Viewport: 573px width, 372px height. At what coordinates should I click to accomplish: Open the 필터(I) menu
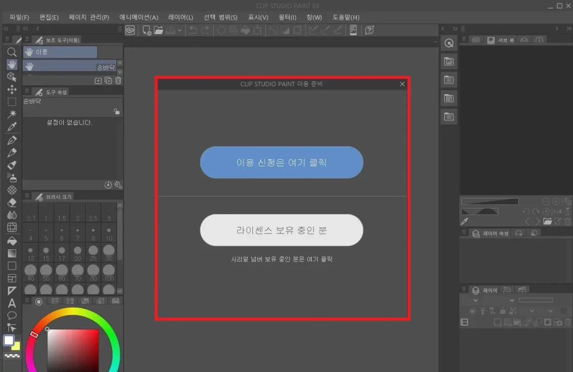click(286, 17)
